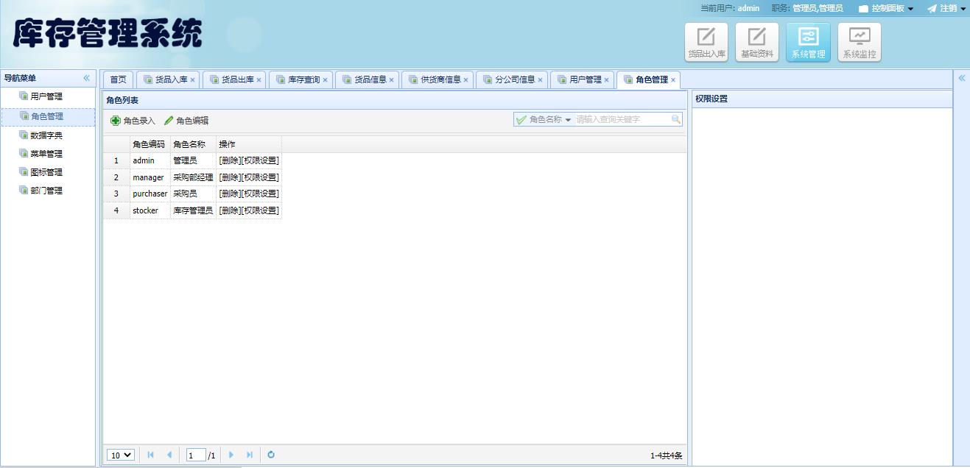Open the 货品出入库 module icon

point(706,41)
